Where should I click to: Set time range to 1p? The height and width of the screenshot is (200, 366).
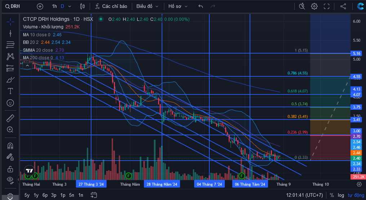coord(63,195)
